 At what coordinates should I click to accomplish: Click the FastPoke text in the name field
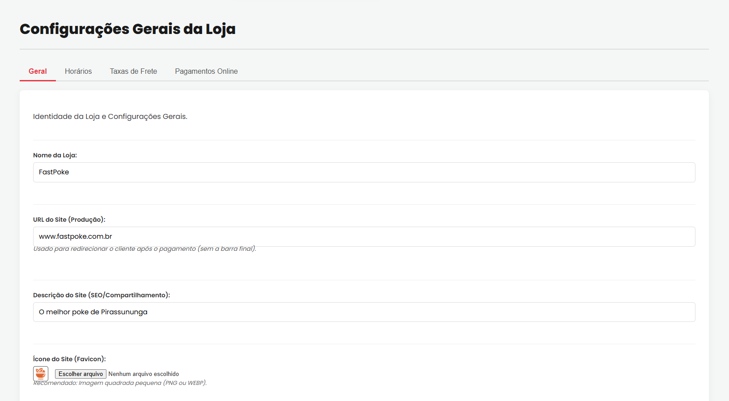54,172
